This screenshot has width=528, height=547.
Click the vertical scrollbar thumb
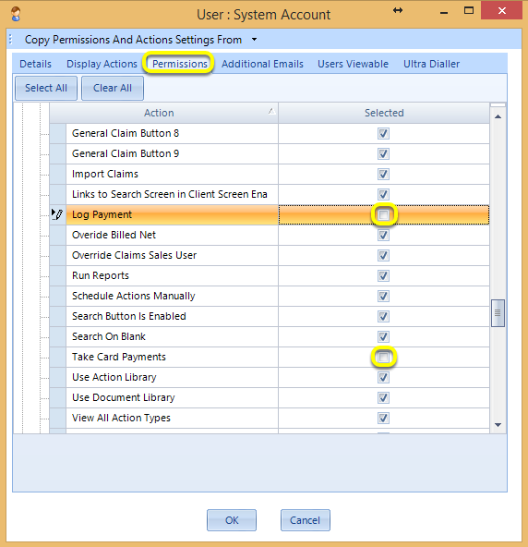tap(498, 313)
